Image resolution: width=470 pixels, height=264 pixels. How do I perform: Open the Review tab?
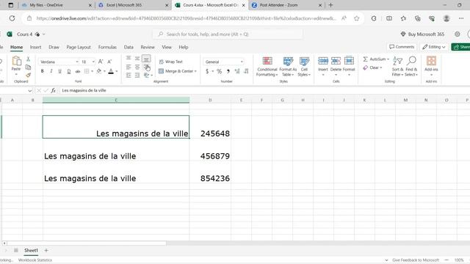[148, 47]
